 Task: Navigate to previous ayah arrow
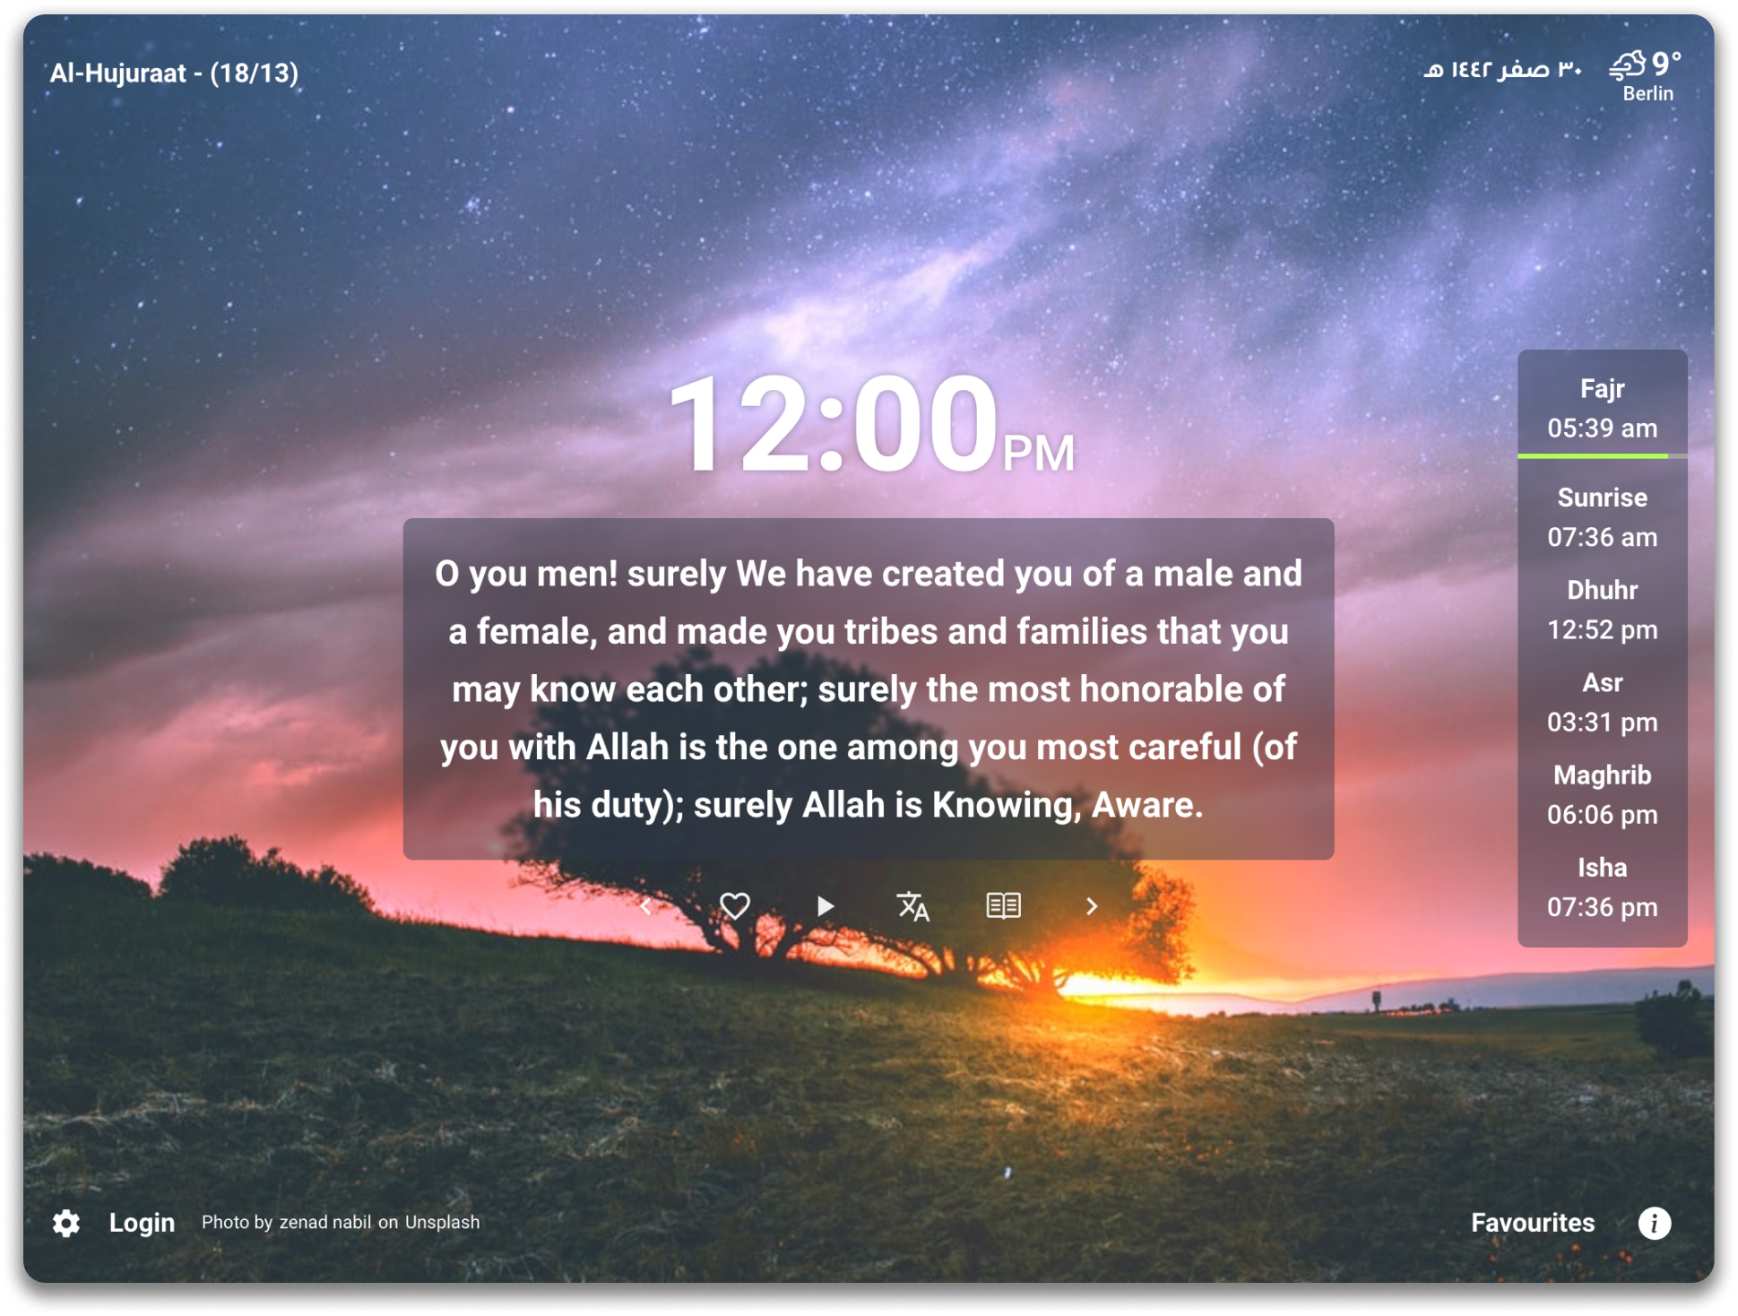[645, 907]
